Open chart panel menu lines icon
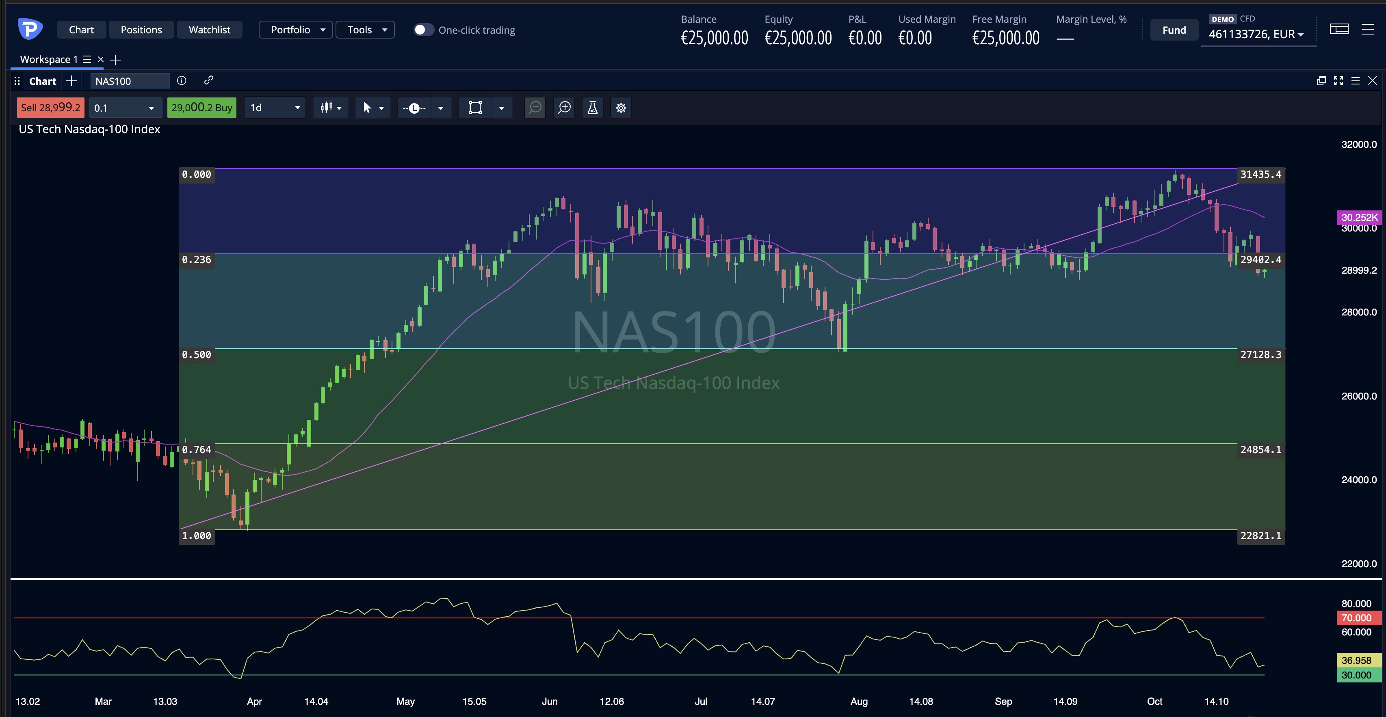Image resolution: width=1386 pixels, height=717 pixels. pyautogui.click(x=1356, y=81)
